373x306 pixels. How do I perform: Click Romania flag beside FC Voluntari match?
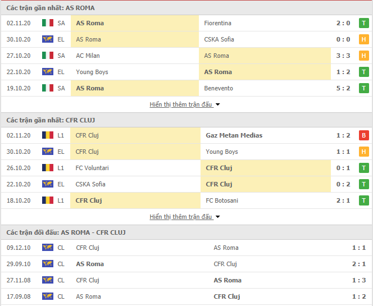(x=48, y=168)
